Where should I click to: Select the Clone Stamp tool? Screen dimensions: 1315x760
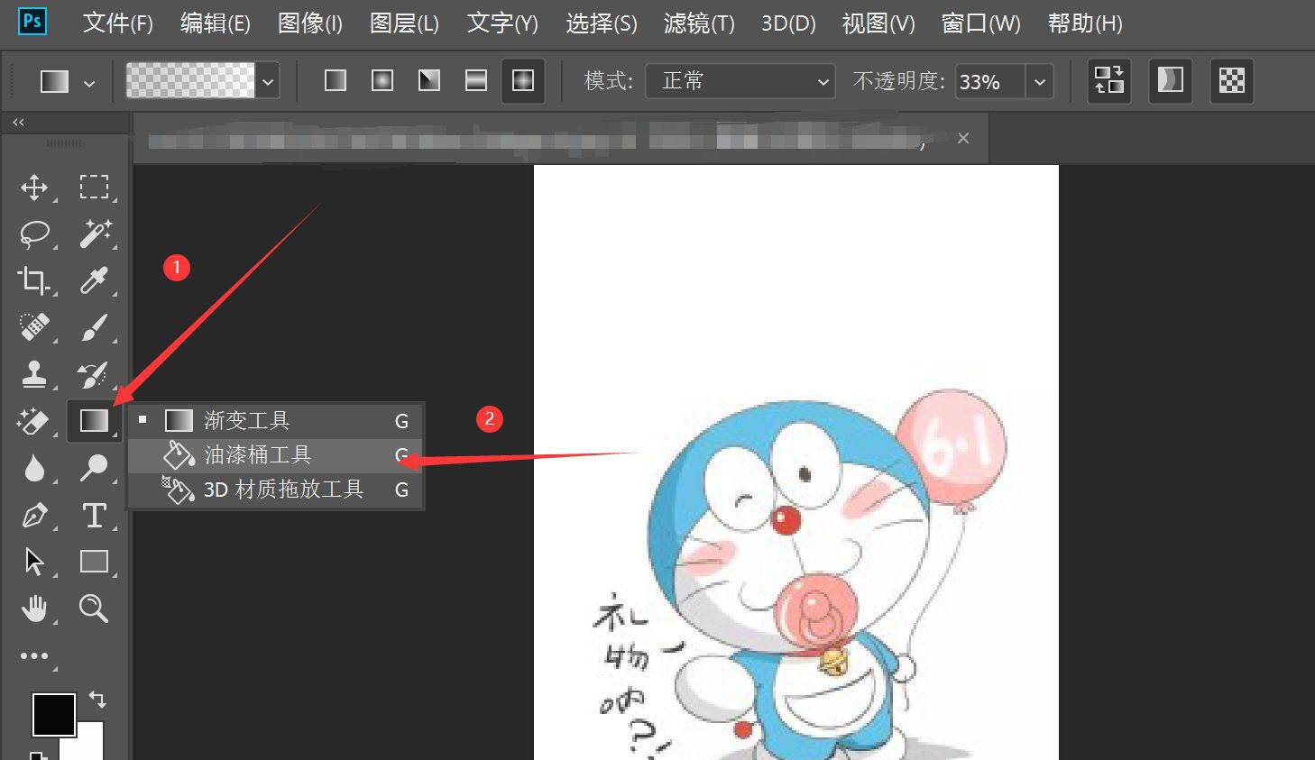click(x=34, y=373)
